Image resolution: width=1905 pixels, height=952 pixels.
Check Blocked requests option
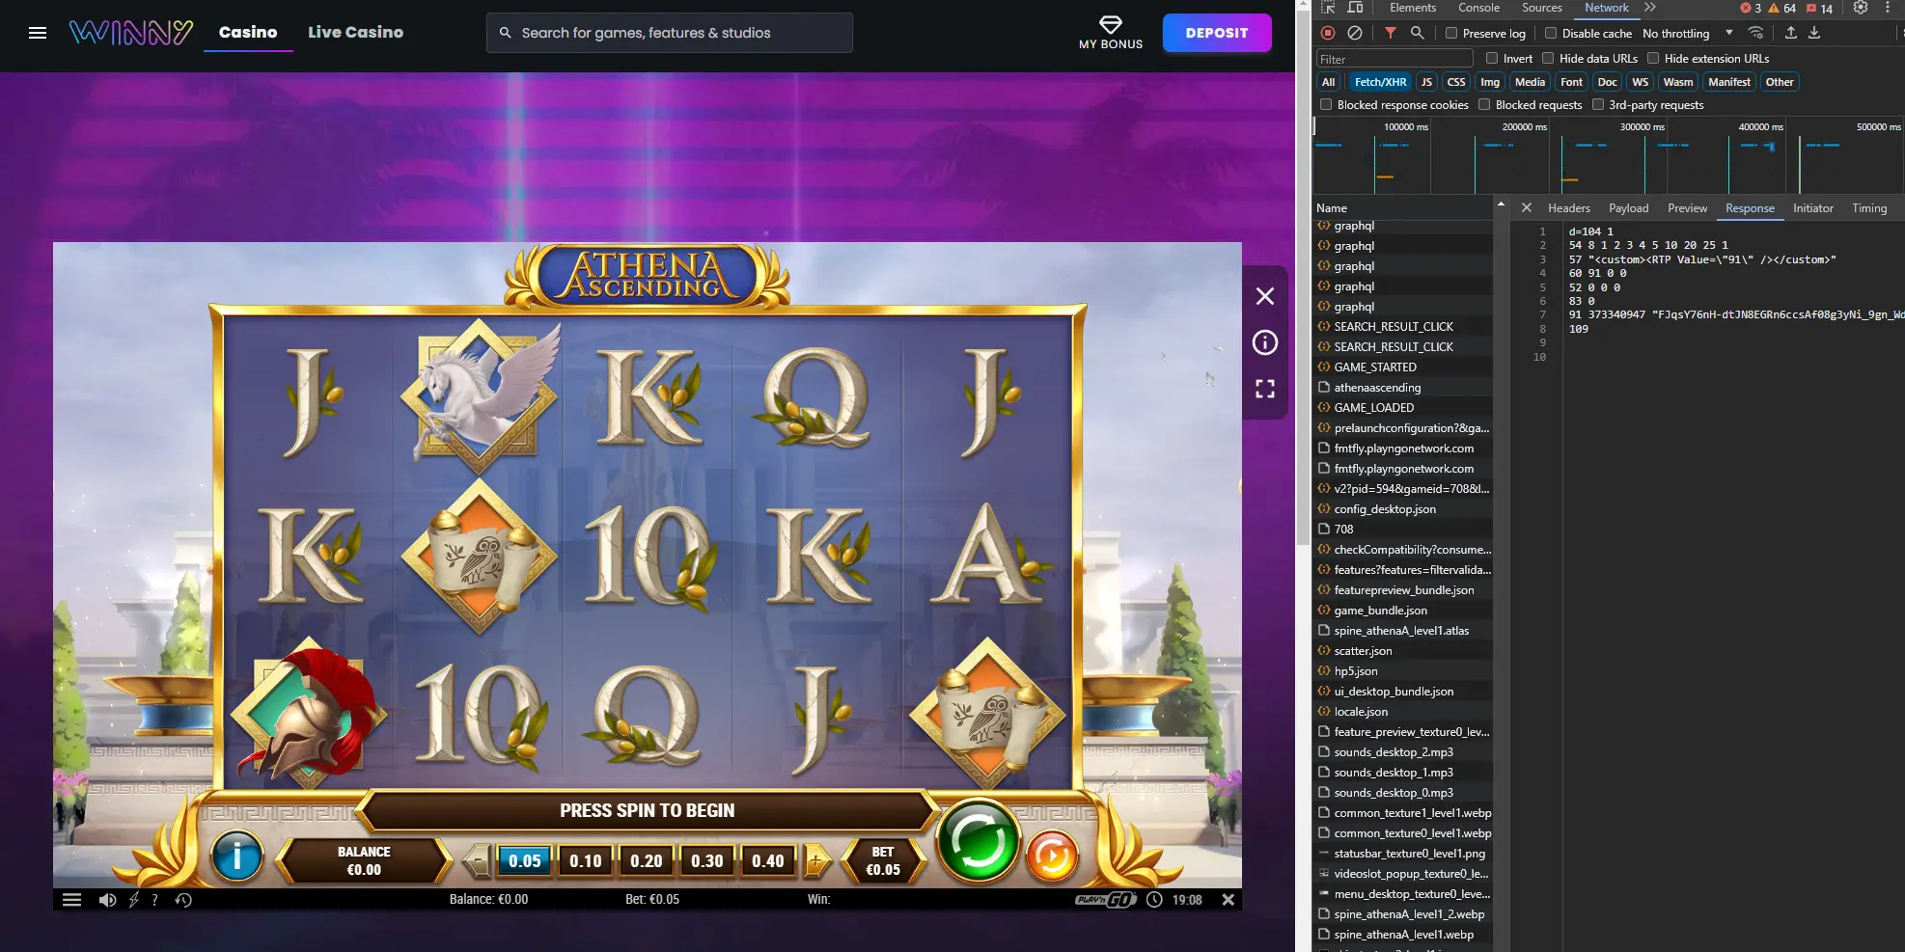[x=1484, y=104]
